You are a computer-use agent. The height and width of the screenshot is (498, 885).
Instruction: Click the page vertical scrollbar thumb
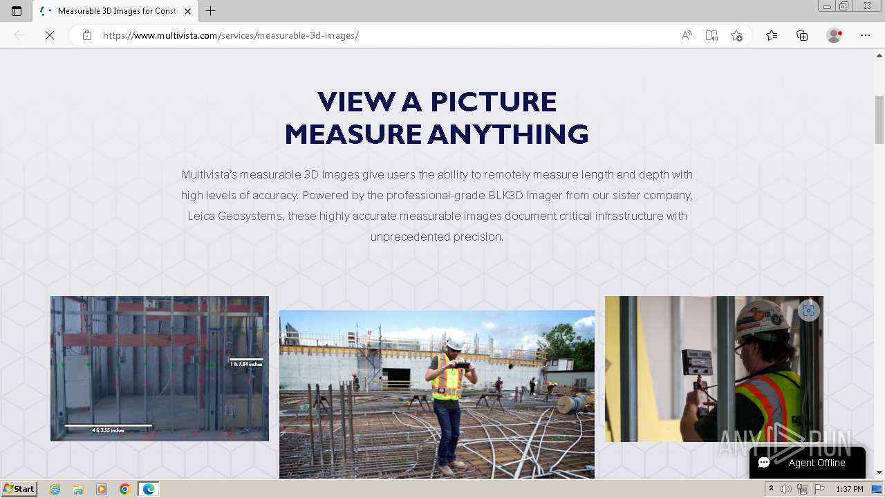point(879,120)
